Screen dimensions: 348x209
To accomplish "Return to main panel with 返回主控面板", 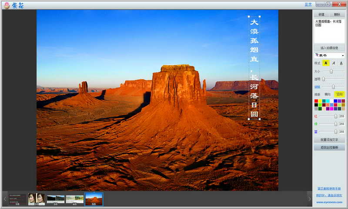I will pyautogui.click(x=329, y=147).
